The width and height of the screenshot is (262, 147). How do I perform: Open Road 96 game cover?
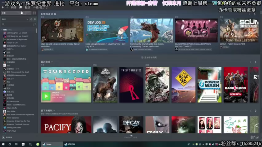[183, 85]
